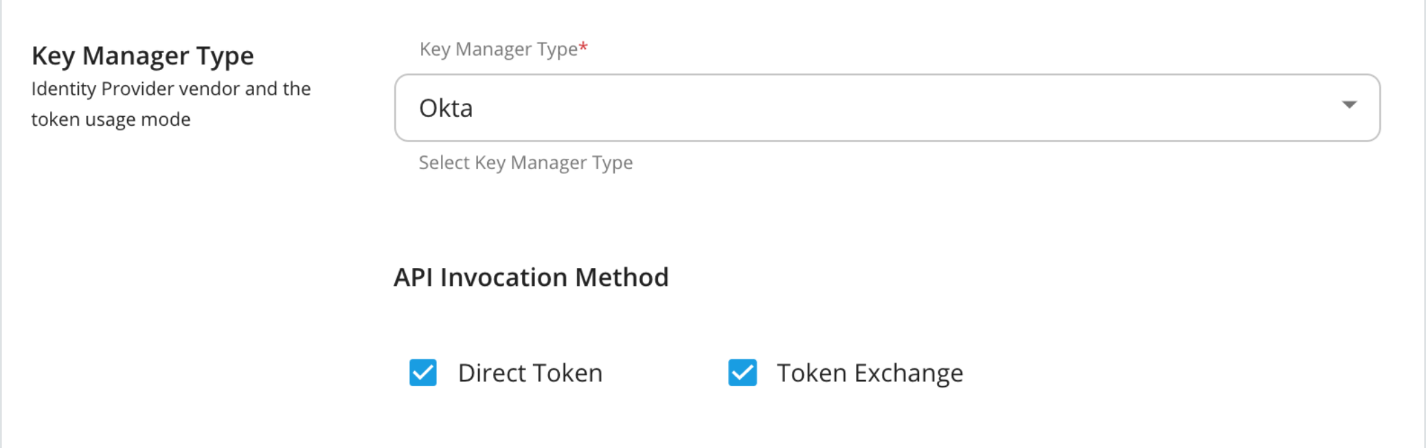Click the Key Manager Type section title

pyautogui.click(x=142, y=56)
